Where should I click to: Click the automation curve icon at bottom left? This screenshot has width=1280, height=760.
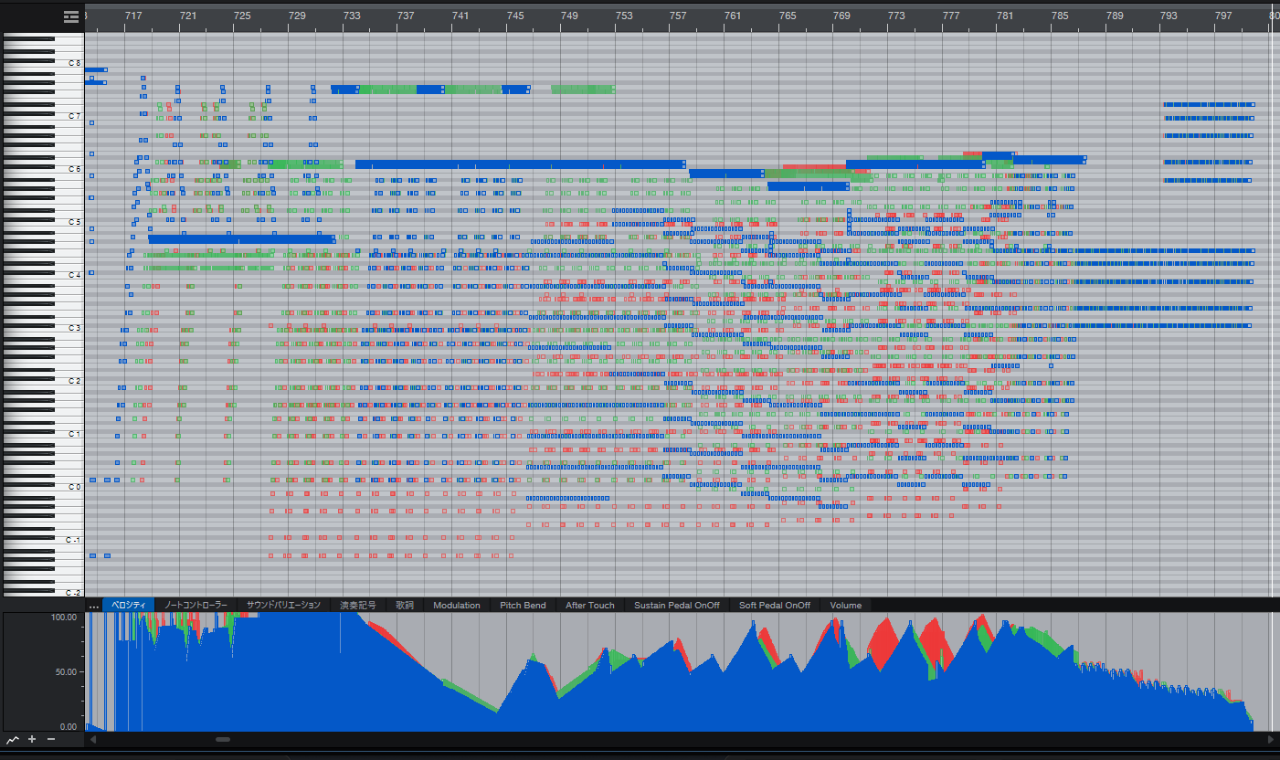click(13, 739)
